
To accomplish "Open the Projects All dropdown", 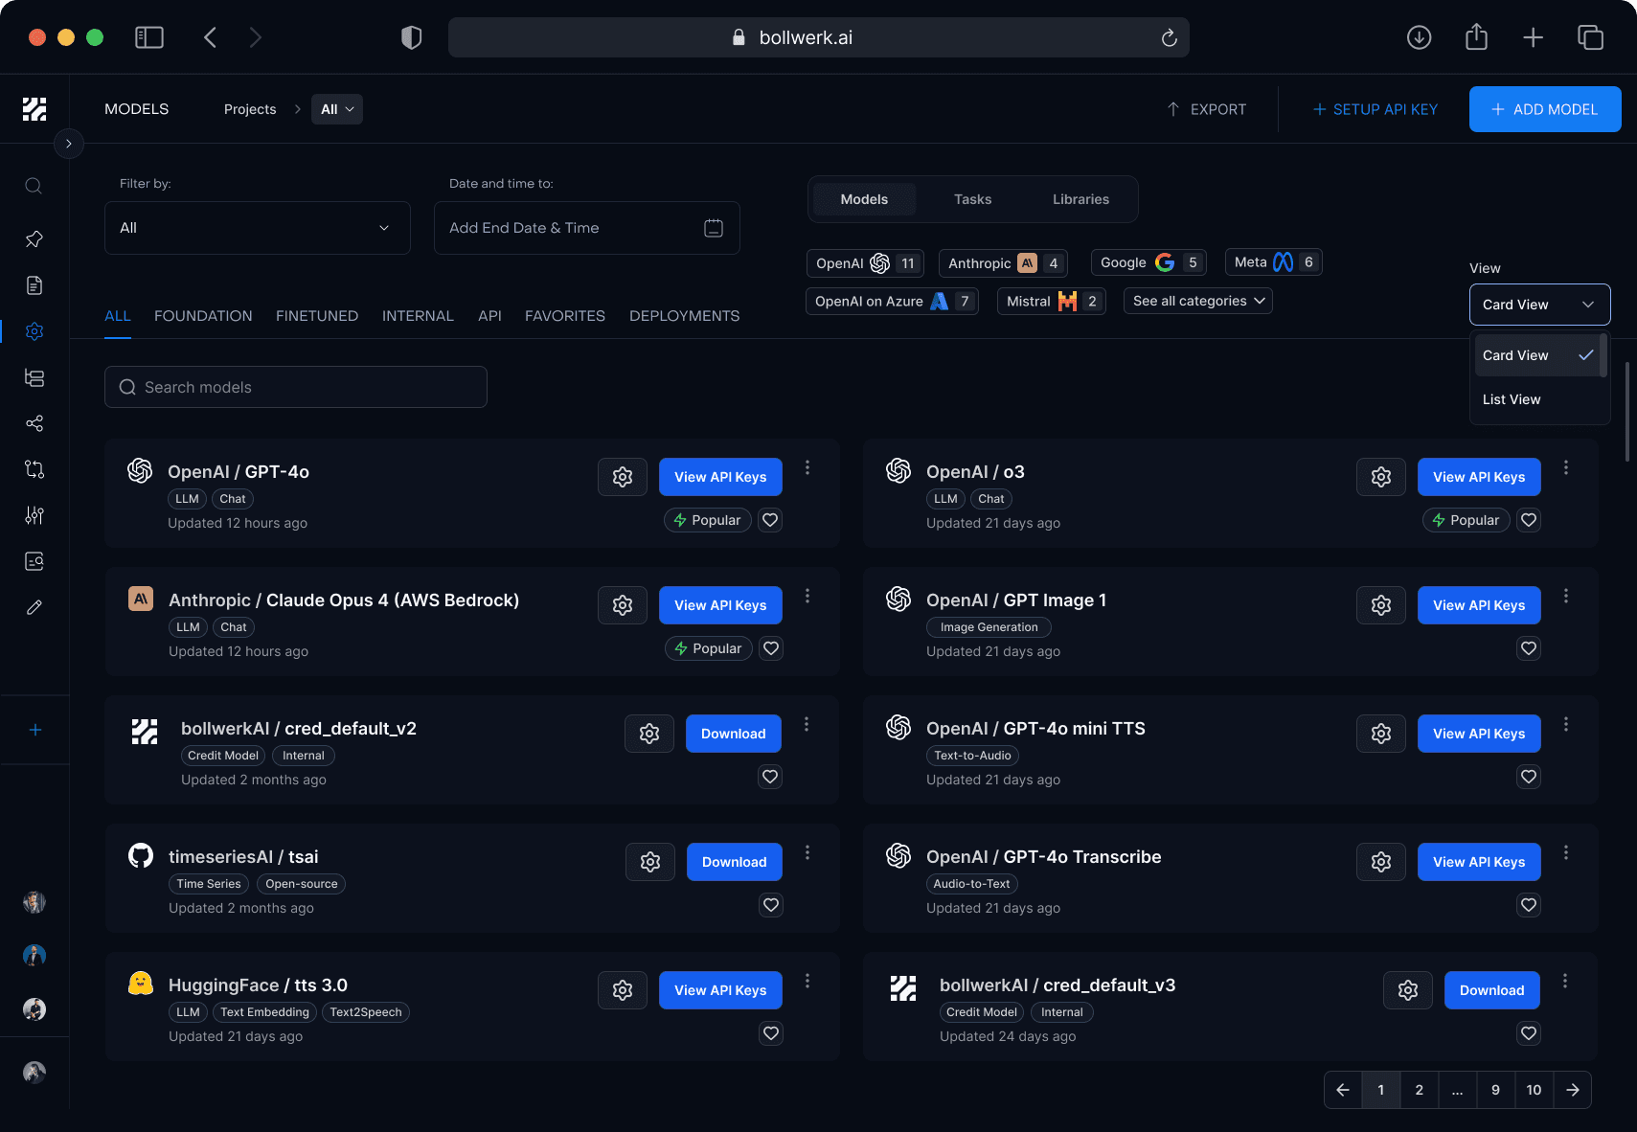I will 337,109.
